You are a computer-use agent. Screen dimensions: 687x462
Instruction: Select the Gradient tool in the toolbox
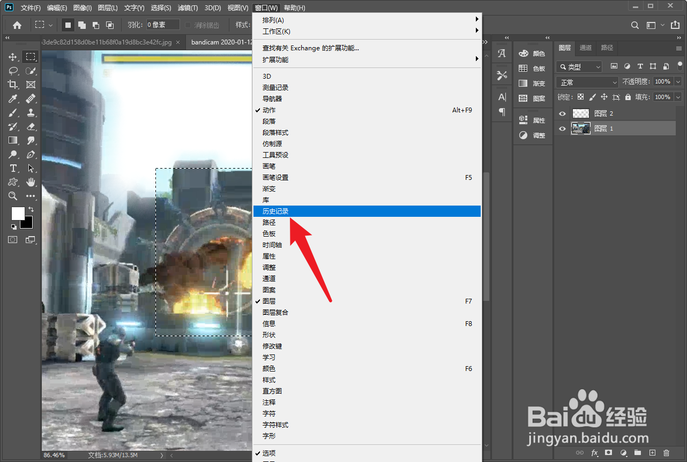13,140
